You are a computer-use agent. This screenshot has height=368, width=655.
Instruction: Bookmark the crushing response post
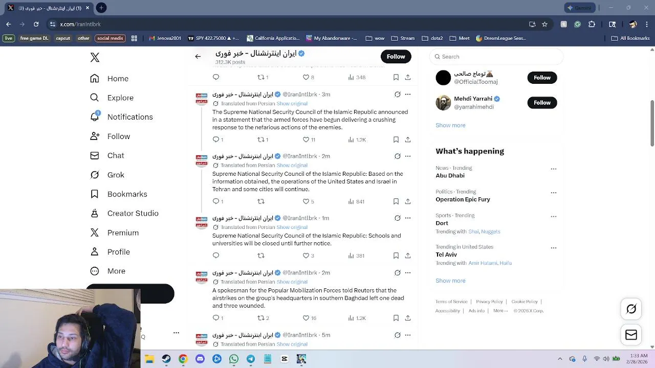396,140
